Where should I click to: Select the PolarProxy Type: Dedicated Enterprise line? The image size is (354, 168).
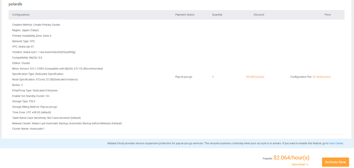[35, 90]
